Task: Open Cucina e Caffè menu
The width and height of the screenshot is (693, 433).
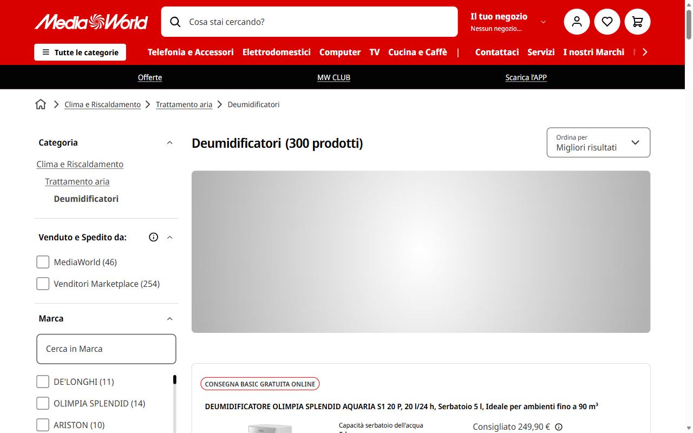Action: 417,52
